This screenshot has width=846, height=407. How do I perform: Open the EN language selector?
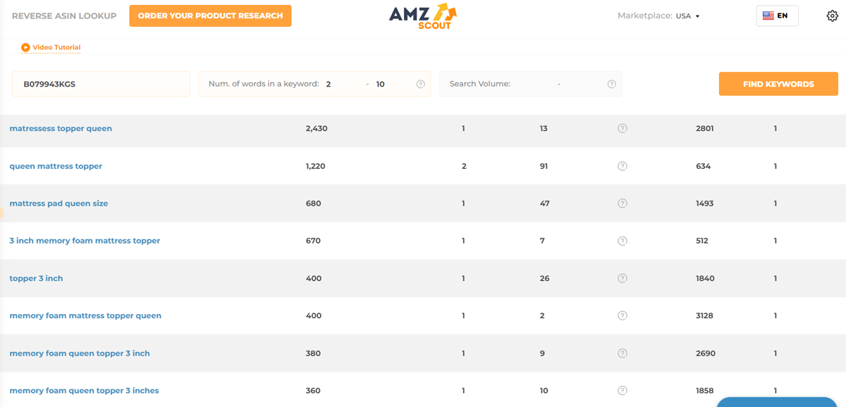point(777,15)
